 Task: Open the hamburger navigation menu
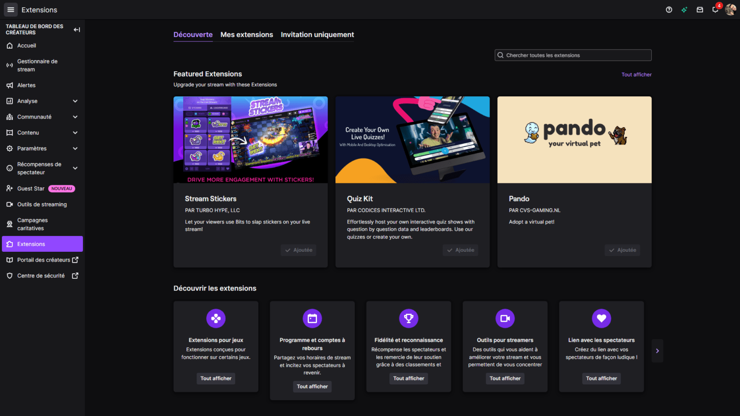pyautogui.click(x=11, y=10)
